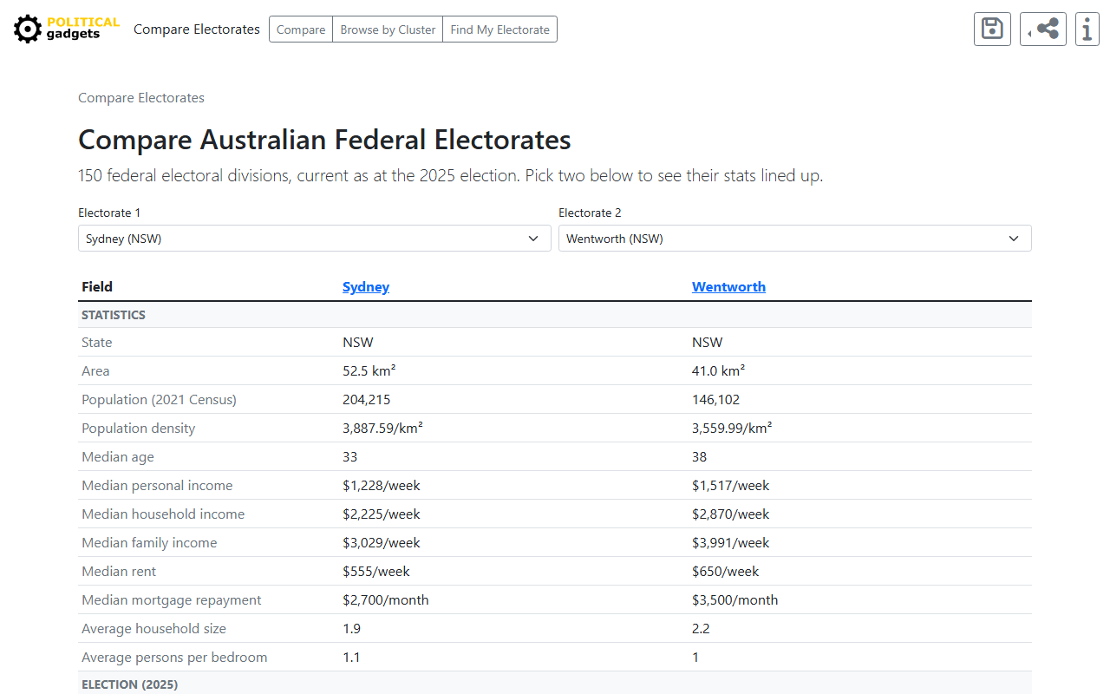Click Wentworth personal income $1,517/week
Screen dimensions: 1110x694
[x=731, y=486]
